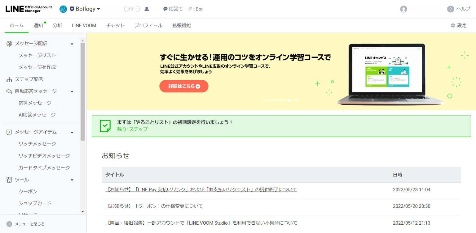Open カードタイプメッセージ in the sidebar

tap(44, 167)
